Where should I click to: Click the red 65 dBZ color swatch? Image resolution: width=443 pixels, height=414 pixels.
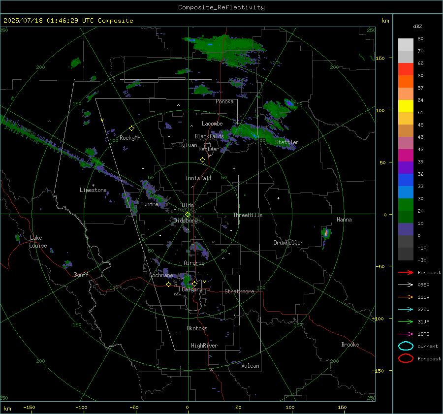pyautogui.click(x=406, y=69)
